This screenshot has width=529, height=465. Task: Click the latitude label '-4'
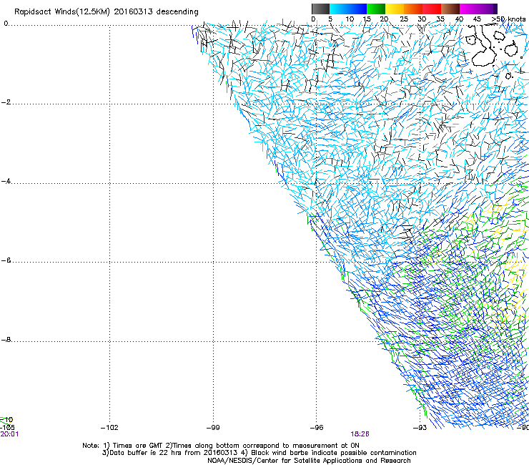6,181
